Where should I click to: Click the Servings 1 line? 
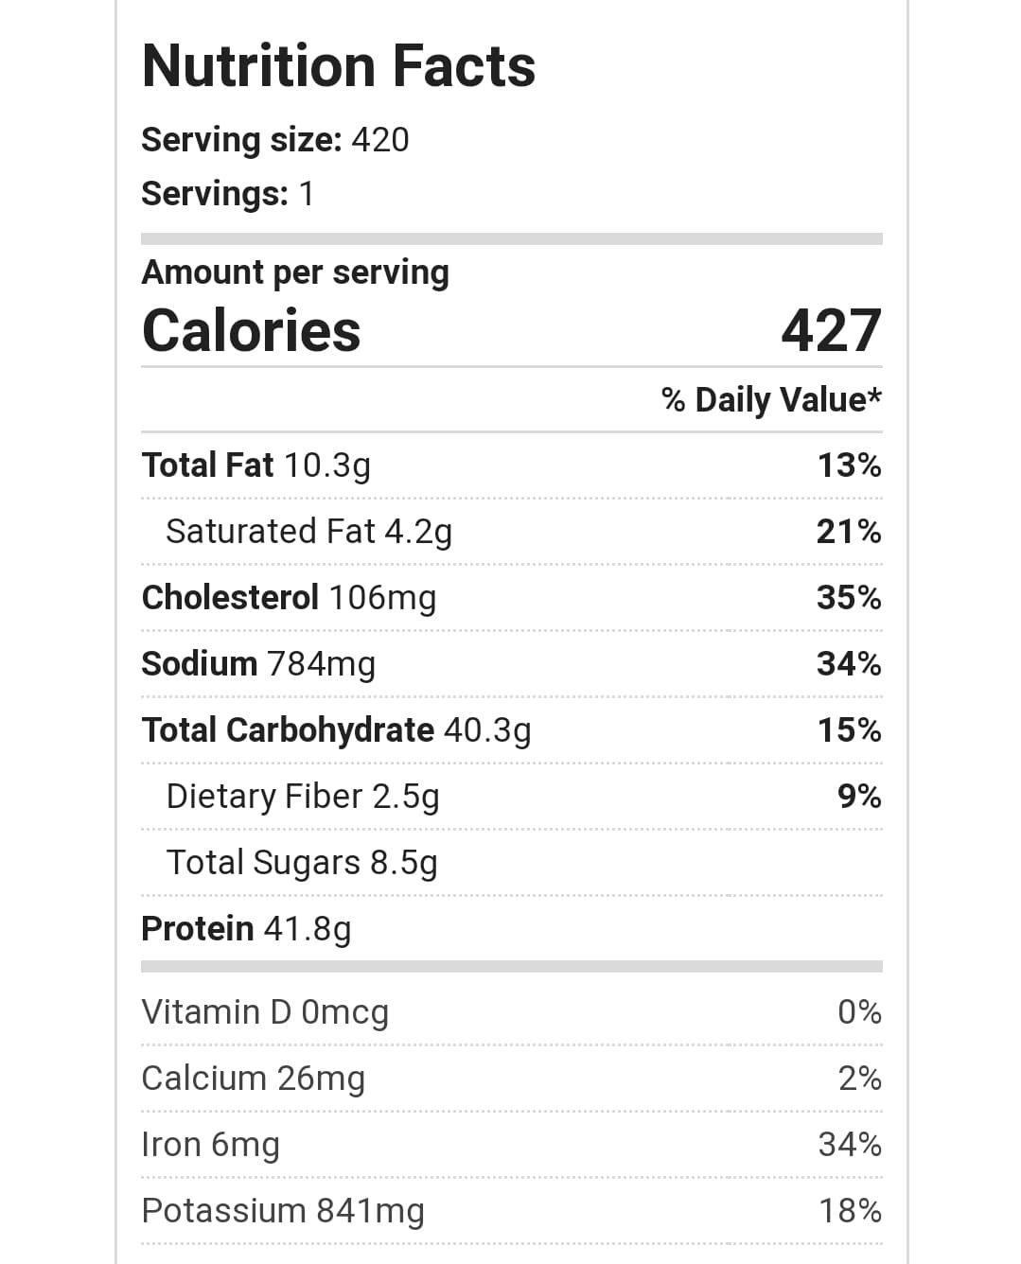pos(227,194)
